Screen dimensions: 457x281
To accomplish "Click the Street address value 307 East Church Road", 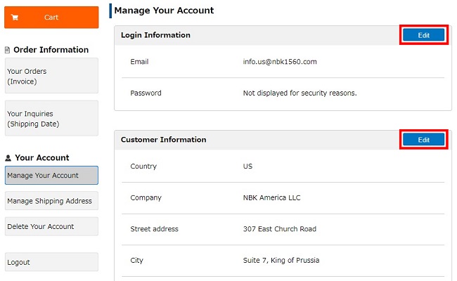I will [x=280, y=229].
